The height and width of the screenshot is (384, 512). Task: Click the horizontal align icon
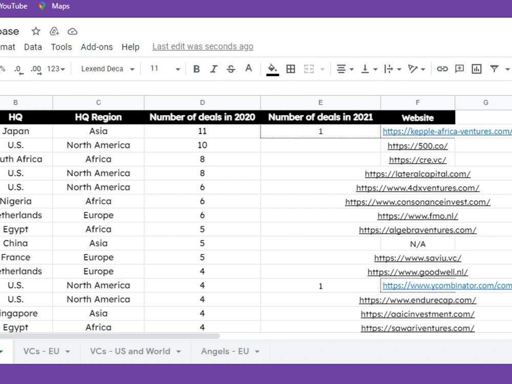point(341,69)
